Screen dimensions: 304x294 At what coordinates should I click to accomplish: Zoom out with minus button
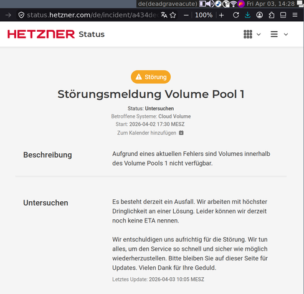pos(186,15)
